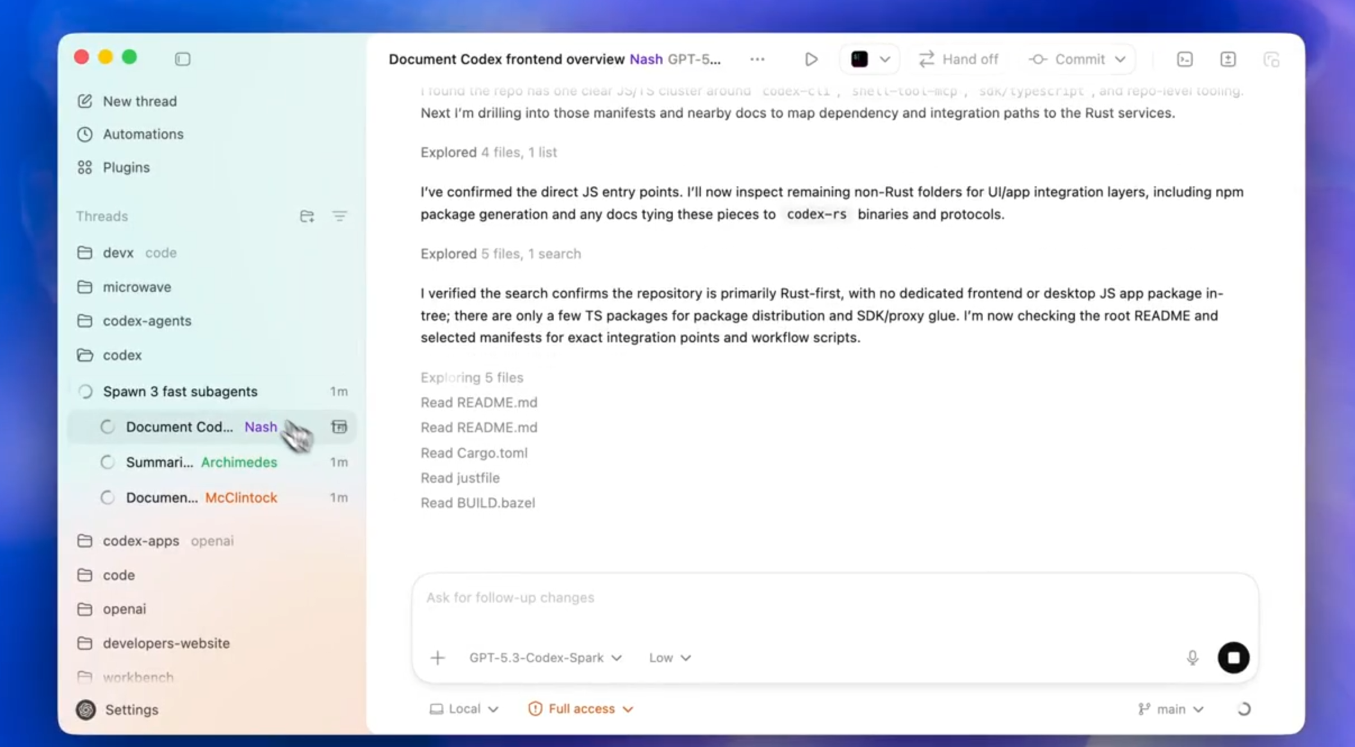Screen dimensions: 1355x747
Task: Click the plus attachment icon
Action: point(437,657)
